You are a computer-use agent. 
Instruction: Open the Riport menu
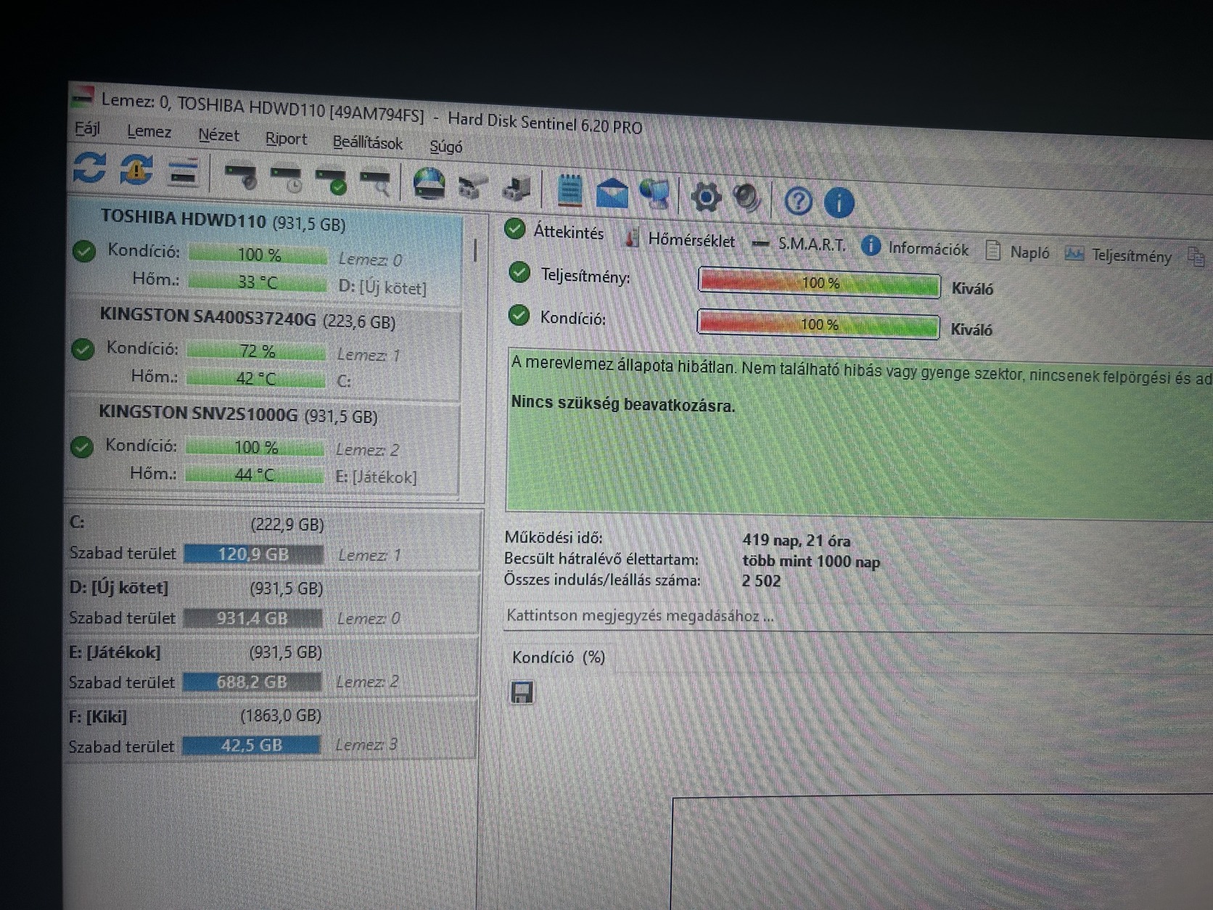[x=286, y=139]
